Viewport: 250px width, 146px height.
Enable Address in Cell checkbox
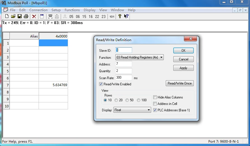[x=155, y=104]
